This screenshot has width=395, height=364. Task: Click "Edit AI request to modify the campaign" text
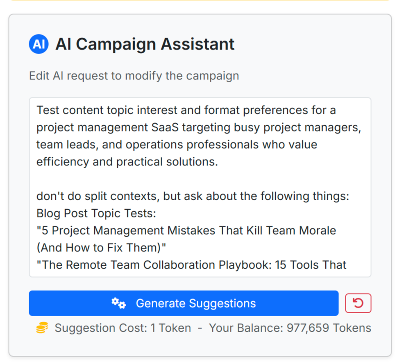134,76
